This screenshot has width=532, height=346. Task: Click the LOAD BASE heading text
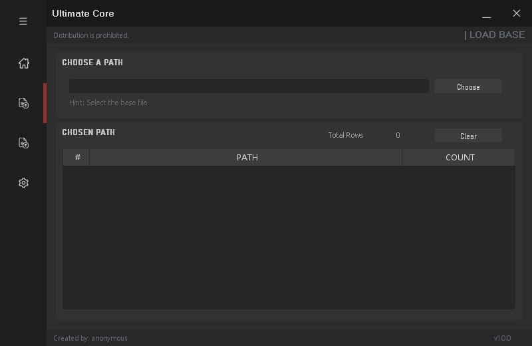point(497,35)
